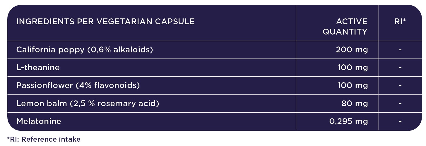Select the 80 mg quantity value

click(355, 104)
